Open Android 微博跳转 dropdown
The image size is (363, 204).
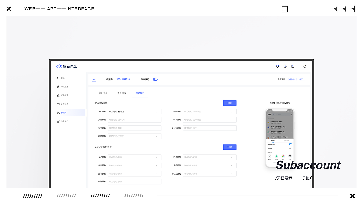[135, 182]
